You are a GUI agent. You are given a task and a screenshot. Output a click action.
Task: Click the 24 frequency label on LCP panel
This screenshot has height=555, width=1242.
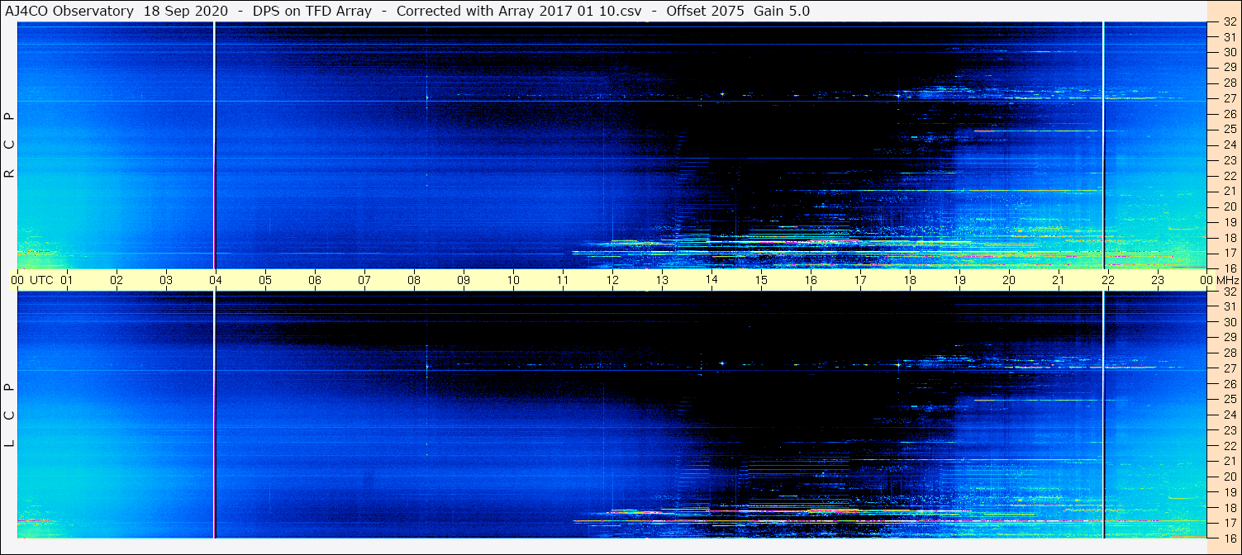(x=1230, y=415)
